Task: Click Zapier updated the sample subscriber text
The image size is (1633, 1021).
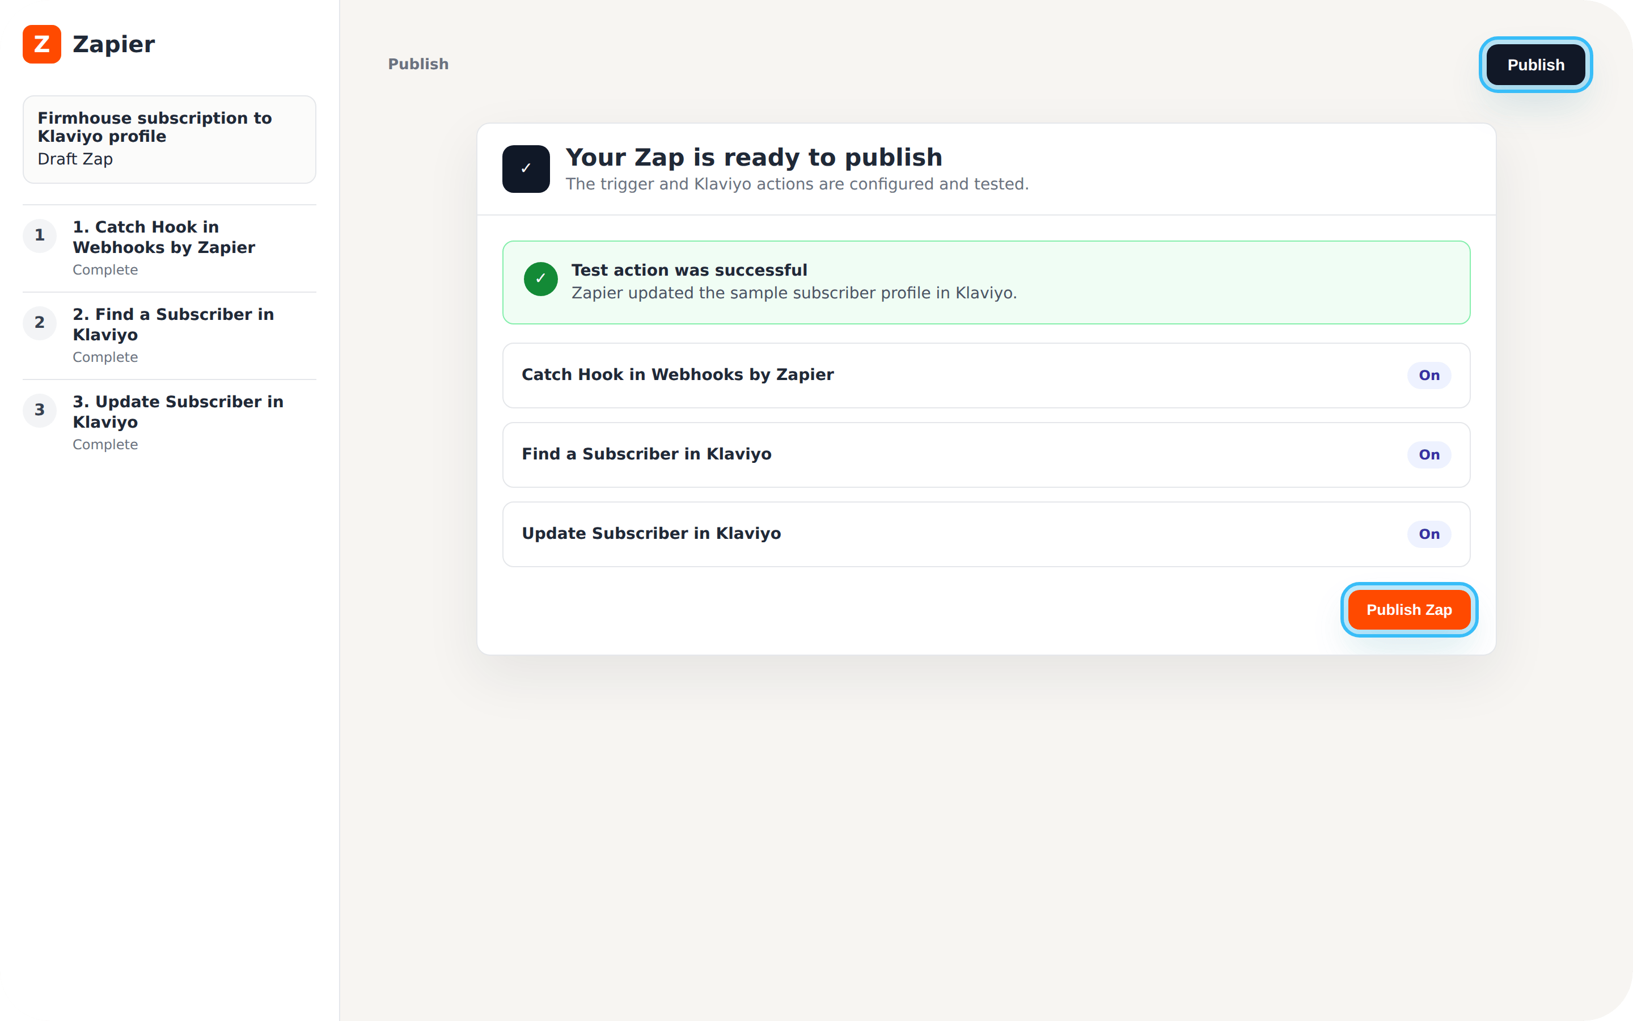Action: (794, 293)
